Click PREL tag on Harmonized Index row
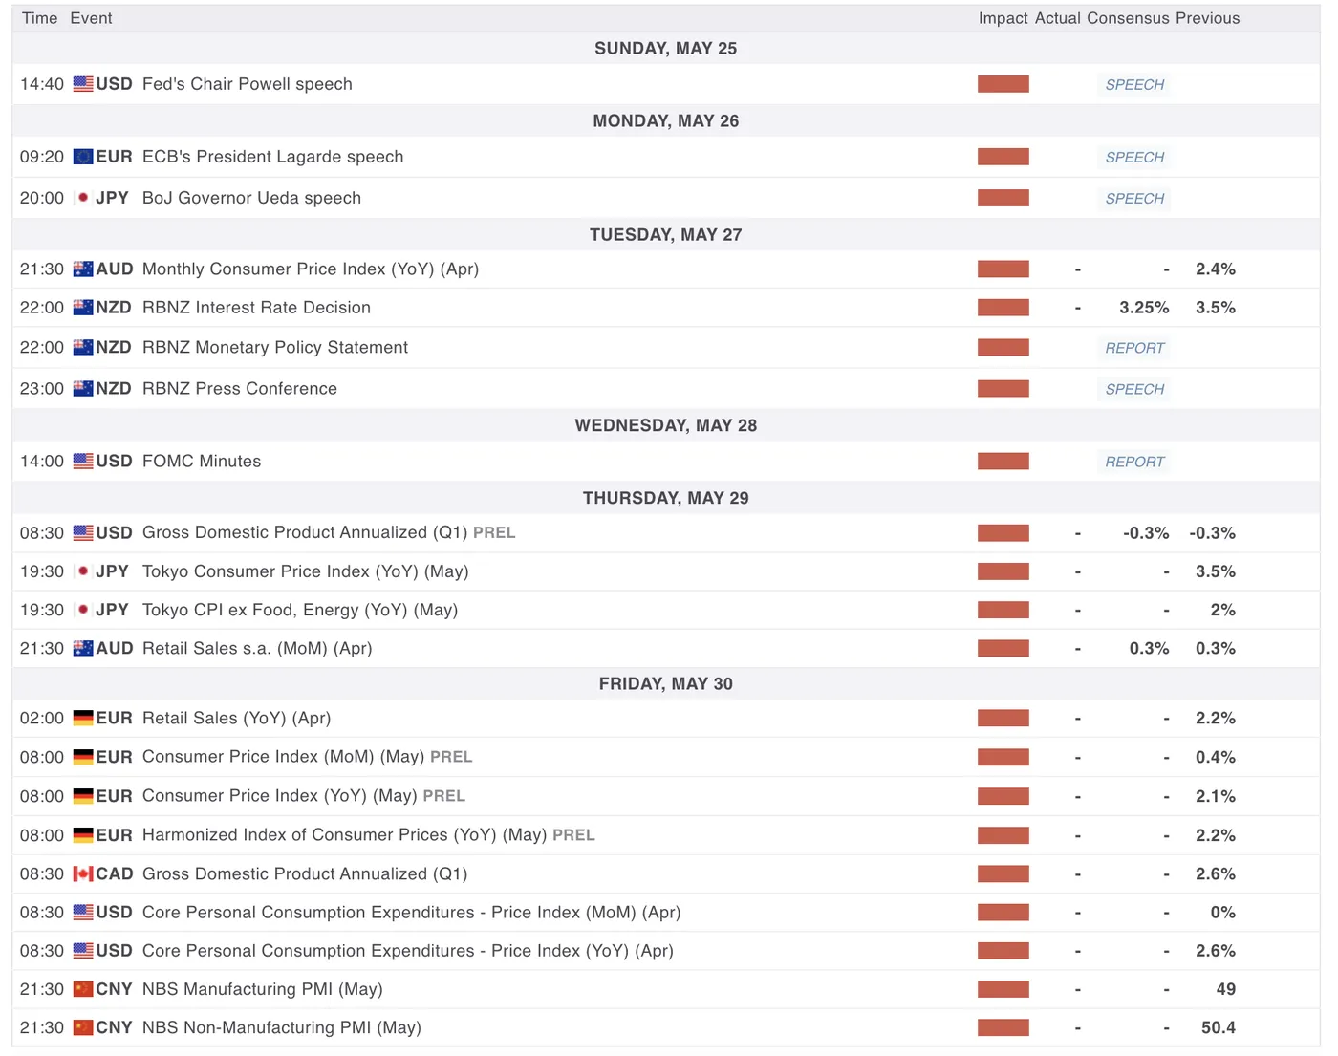This screenshot has height=1056, width=1338. [573, 835]
